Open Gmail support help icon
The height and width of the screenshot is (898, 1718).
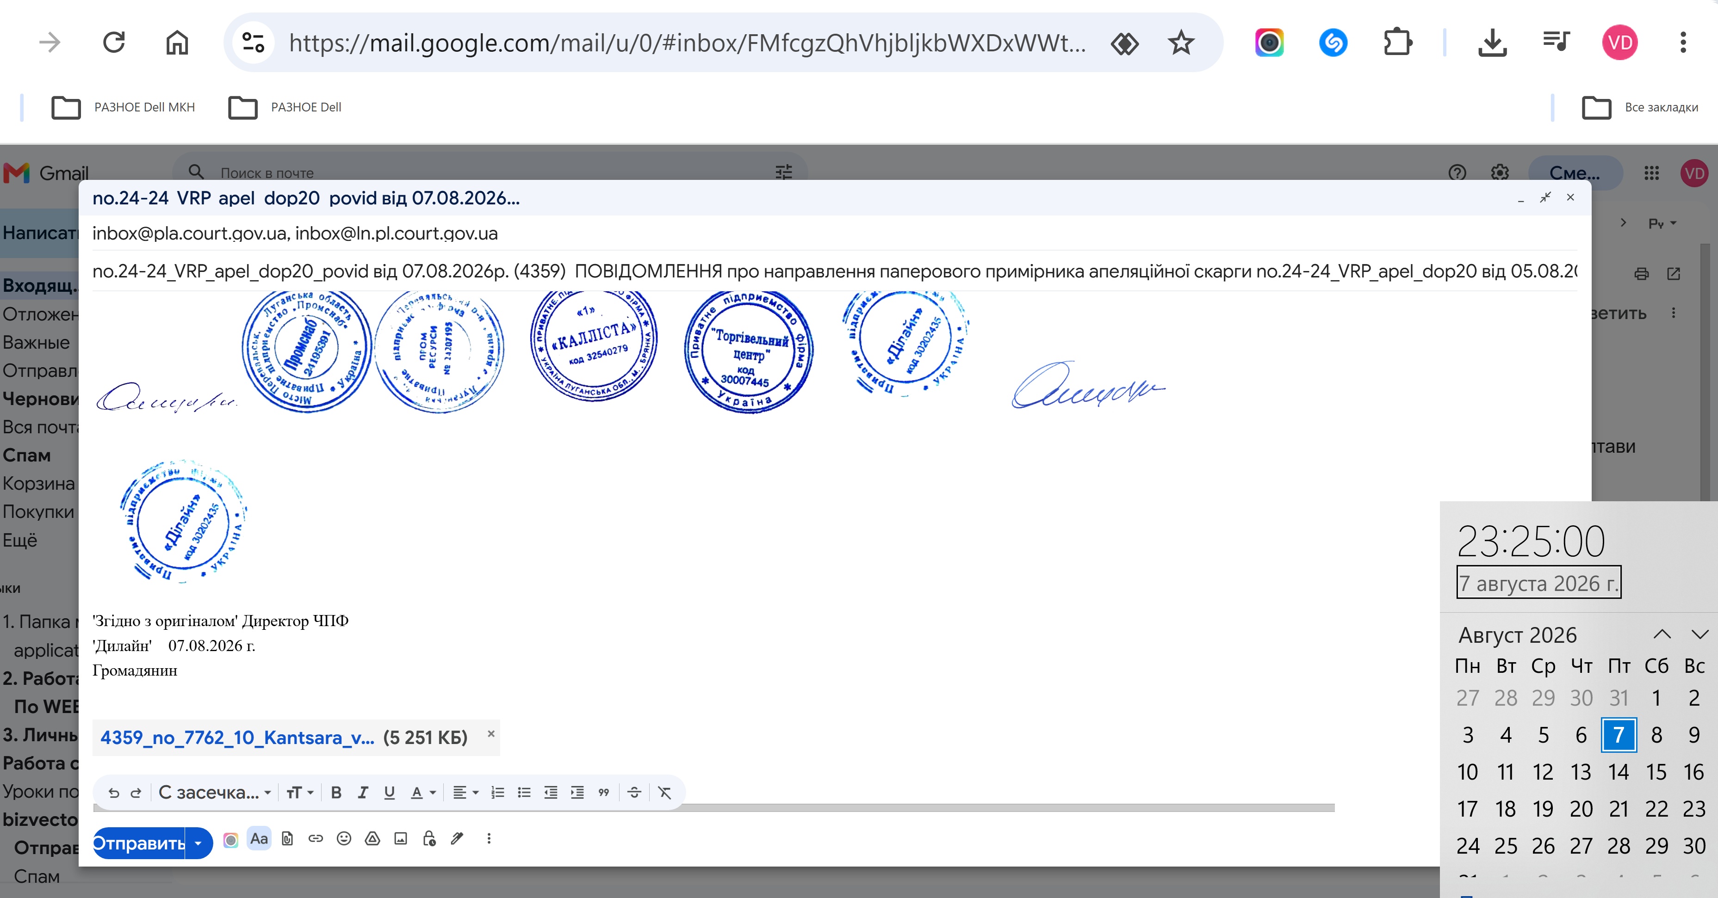click(x=1458, y=172)
